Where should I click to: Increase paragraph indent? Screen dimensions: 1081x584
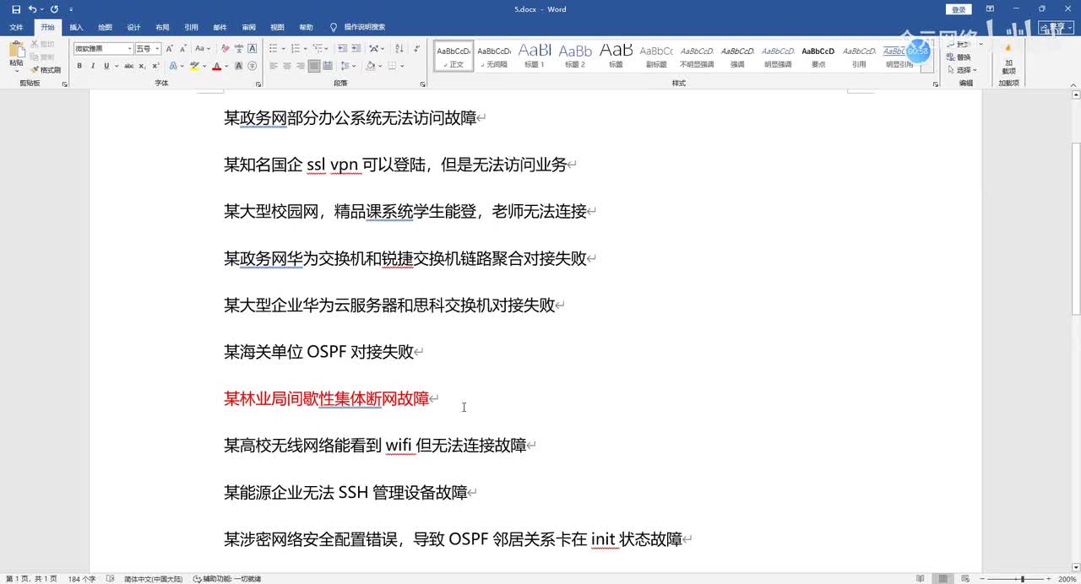pos(356,49)
